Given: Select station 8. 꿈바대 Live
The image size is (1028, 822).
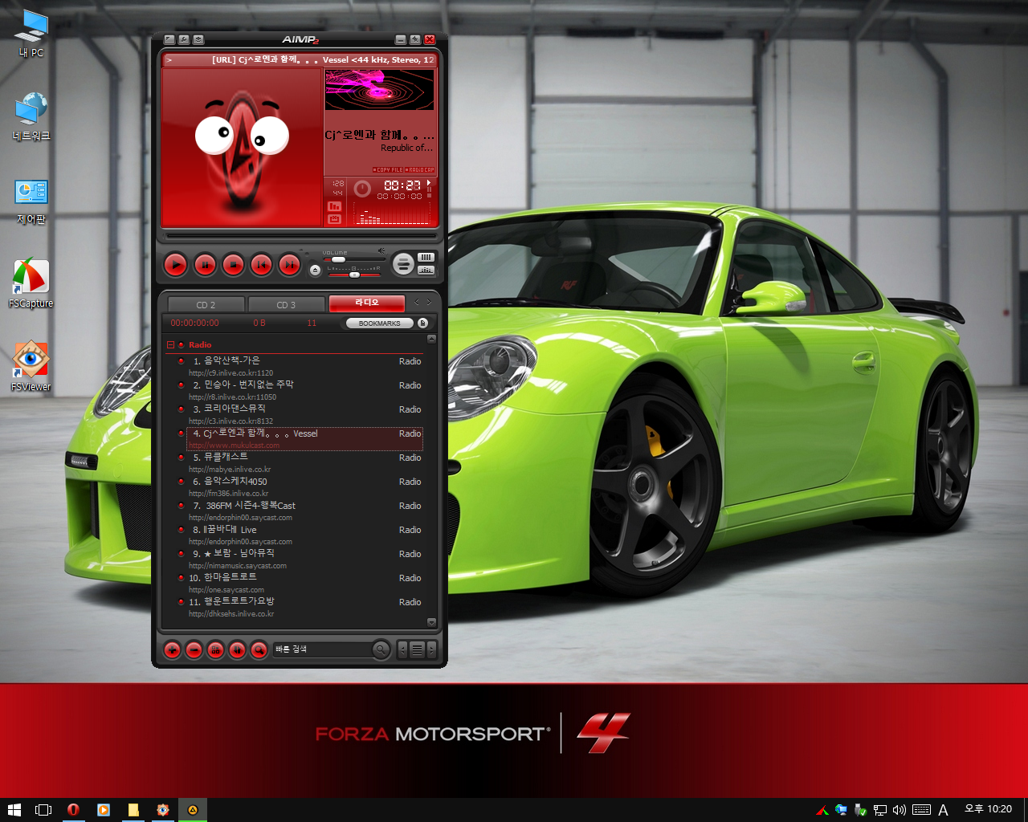Looking at the screenshot, I should point(304,535).
